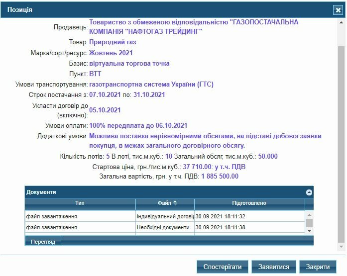Image resolution: width=347 pixels, height=276 pixels.
Task: Click the Документи panel title
Action: tap(41, 192)
